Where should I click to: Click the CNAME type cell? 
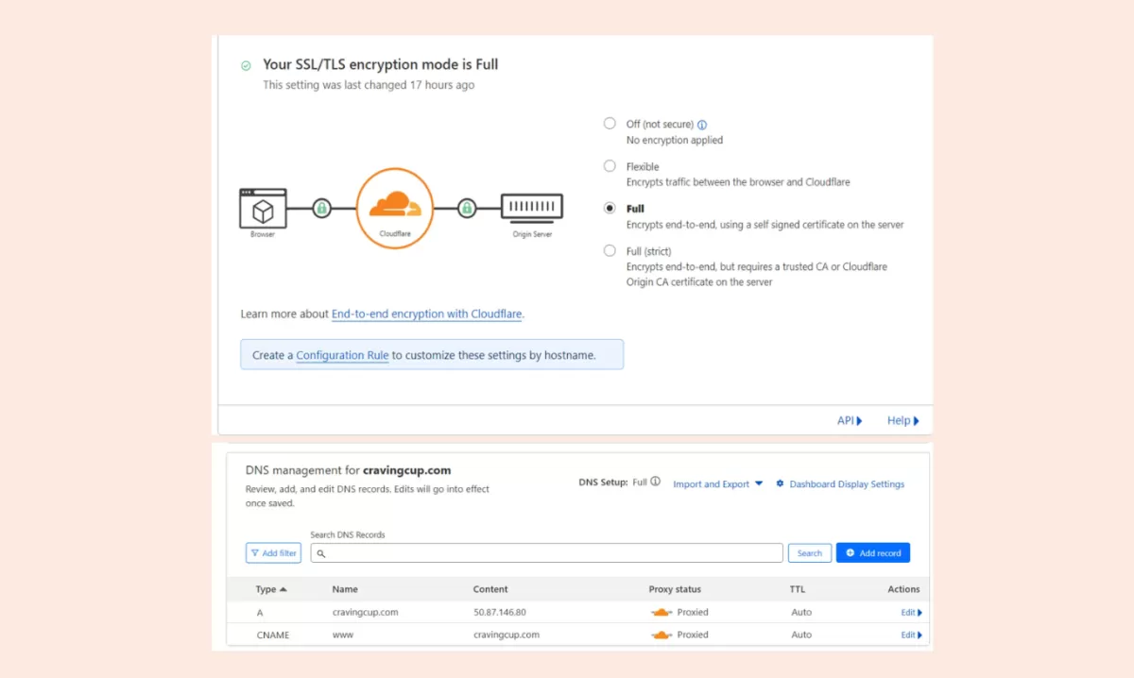pos(273,635)
